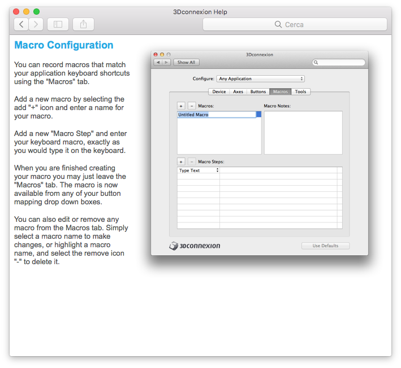401x368 pixels.
Task: Add a new Macro Step with plus
Action: tap(181, 161)
